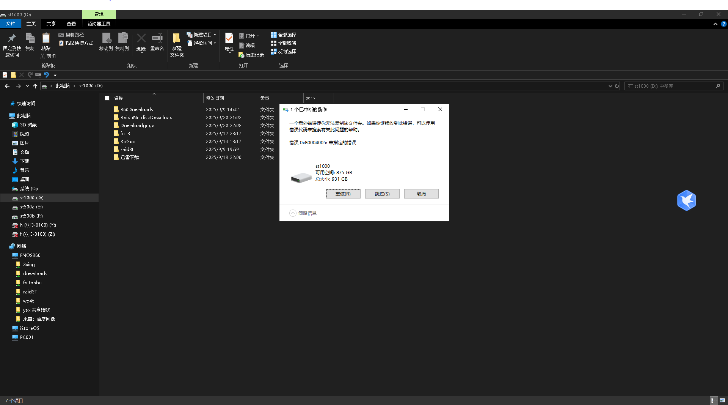Toggle the 简略信息 details expander

(303, 213)
